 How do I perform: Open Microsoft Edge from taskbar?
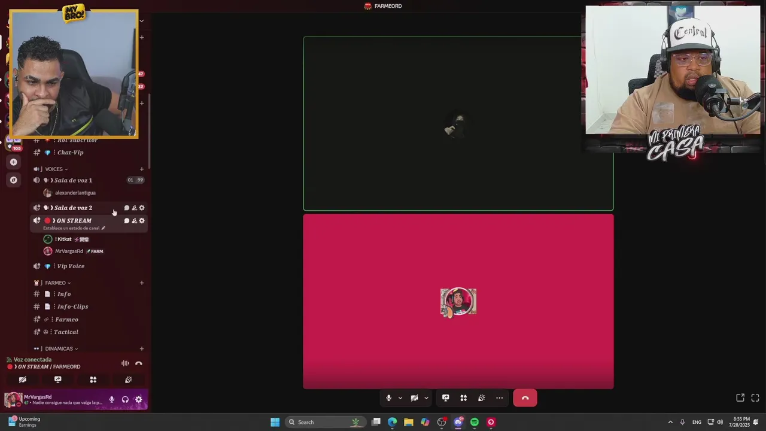tap(393, 422)
